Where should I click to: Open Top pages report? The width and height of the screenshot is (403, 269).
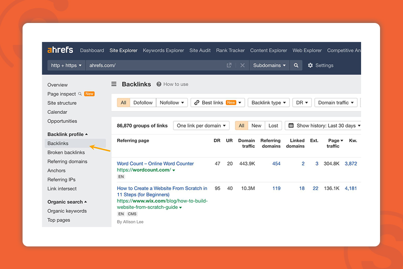(58, 220)
